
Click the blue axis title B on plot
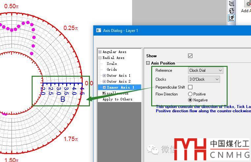(63, 99)
